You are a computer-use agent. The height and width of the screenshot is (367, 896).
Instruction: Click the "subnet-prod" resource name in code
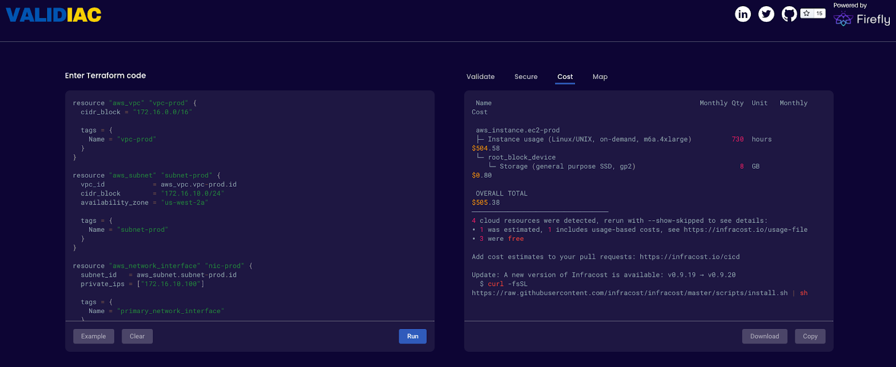(x=186, y=175)
